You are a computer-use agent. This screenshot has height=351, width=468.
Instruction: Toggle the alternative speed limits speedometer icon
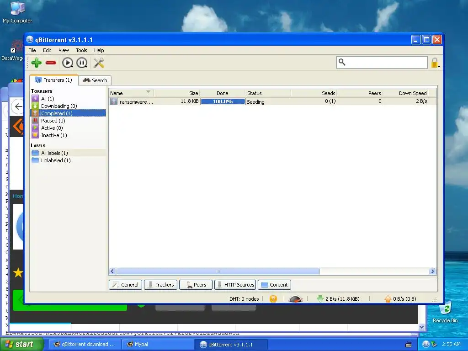(296, 299)
